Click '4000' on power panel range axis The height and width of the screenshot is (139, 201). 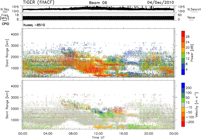pos(15,34)
